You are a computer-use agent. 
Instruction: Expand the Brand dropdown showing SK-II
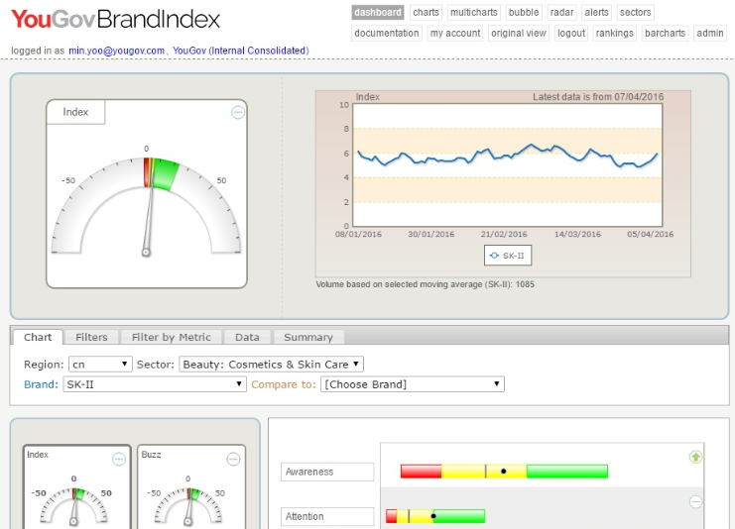(154, 384)
